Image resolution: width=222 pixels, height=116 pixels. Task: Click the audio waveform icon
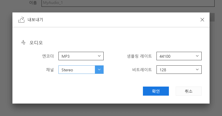[24, 43]
